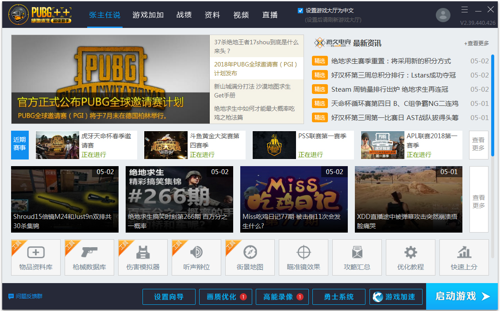Click 查看更多 beside recent tournaments
This screenshot has width=500, height=311.
479,144
